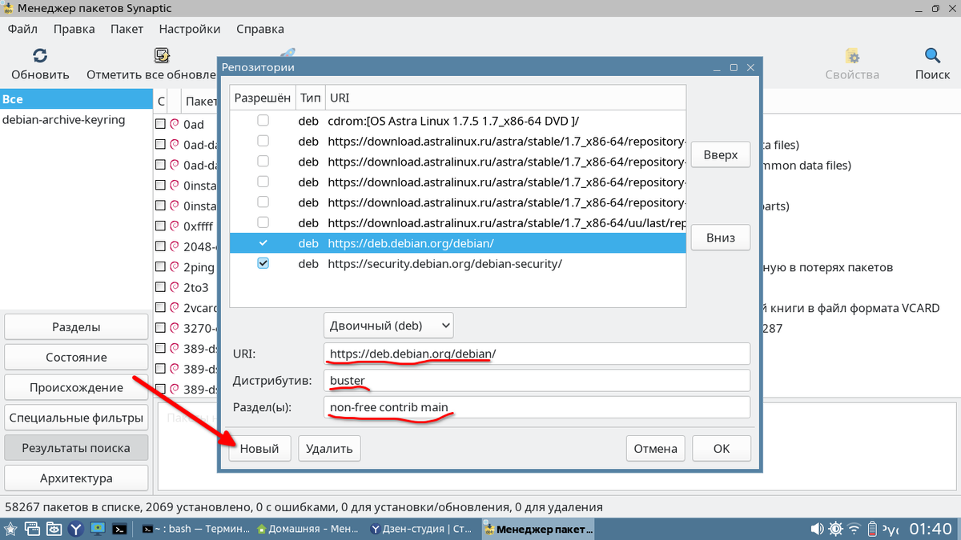This screenshot has height=540, width=961.
Task: Click the Удалить button in Репозитории dialog
Action: click(329, 448)
